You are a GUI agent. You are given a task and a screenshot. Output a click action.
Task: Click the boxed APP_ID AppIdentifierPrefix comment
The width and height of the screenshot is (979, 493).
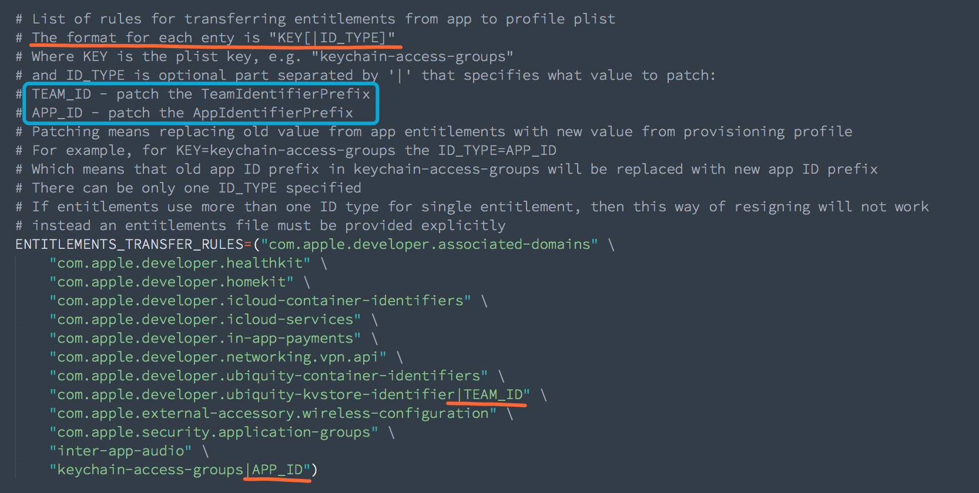[192, 113]
